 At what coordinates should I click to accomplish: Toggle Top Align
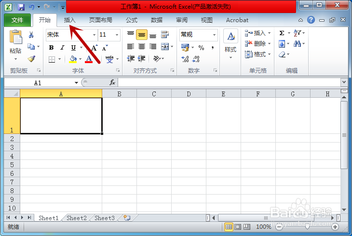pyautogui.click(x=131, y=35)
